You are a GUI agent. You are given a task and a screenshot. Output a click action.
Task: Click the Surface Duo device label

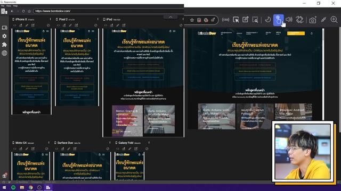point(65,143)
